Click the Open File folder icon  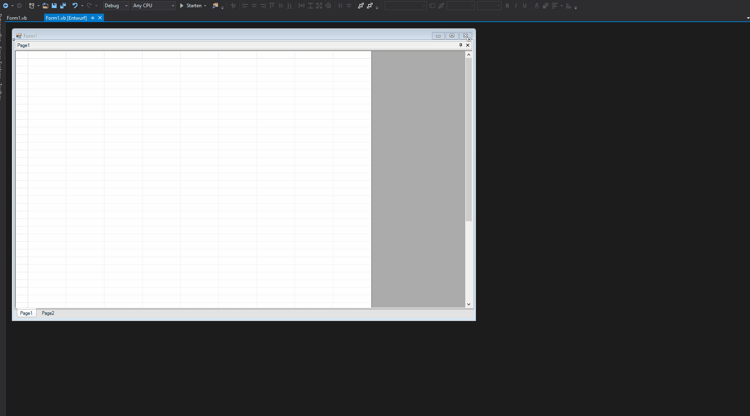pyautogui.click(x=45, y=6)
